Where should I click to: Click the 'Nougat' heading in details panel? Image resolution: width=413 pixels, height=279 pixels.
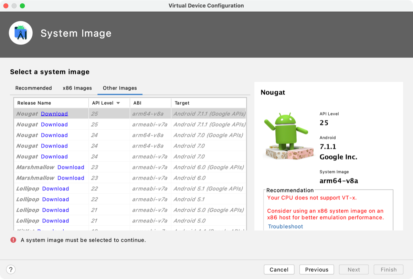point(273,92)
